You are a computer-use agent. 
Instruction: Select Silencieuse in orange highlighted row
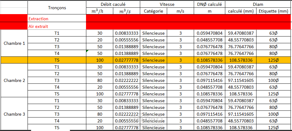click(x=153, y=60)
